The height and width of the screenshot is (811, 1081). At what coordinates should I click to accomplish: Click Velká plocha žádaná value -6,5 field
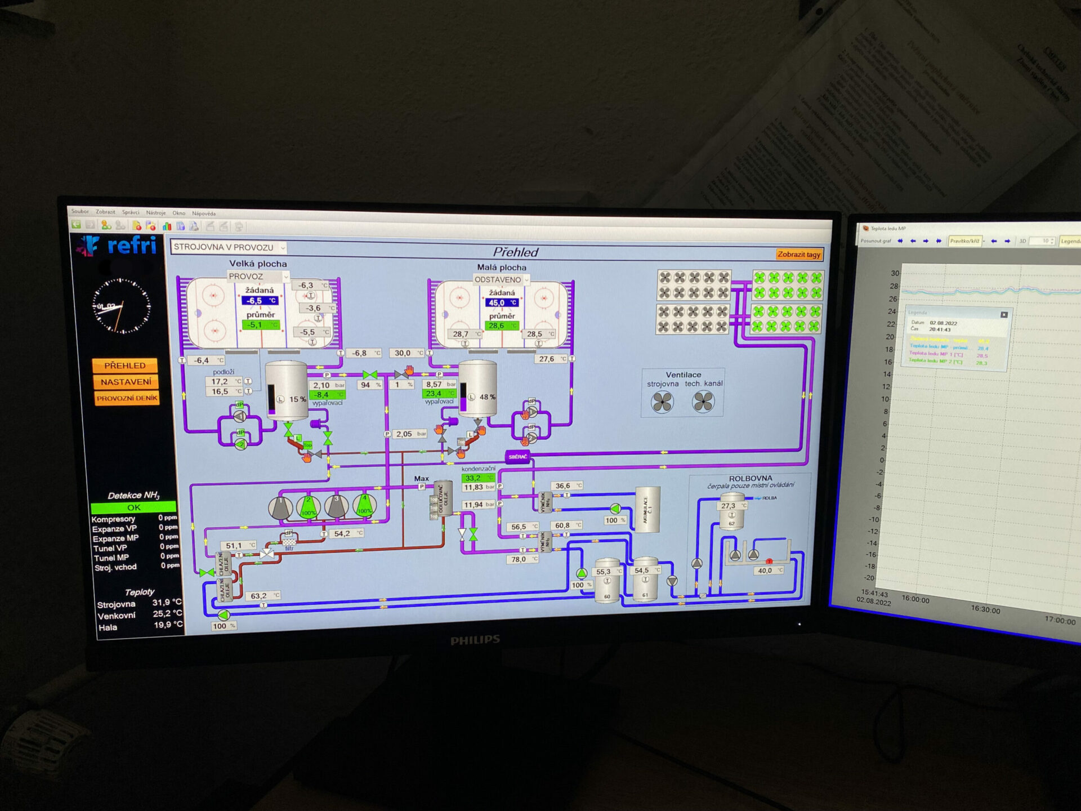tap(260, 301)
